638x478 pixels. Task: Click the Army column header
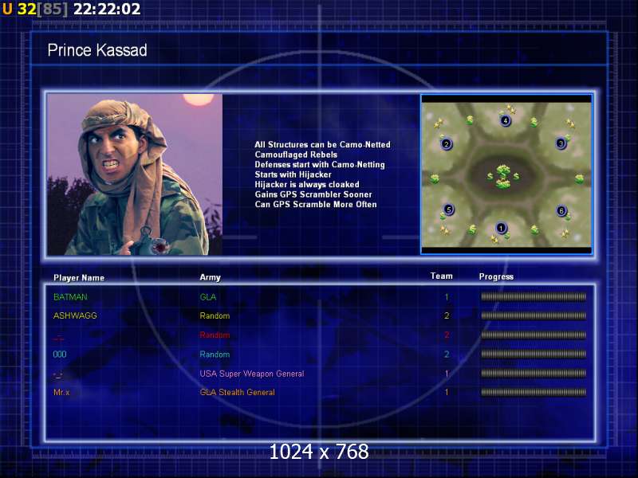(x=210, y=277)
